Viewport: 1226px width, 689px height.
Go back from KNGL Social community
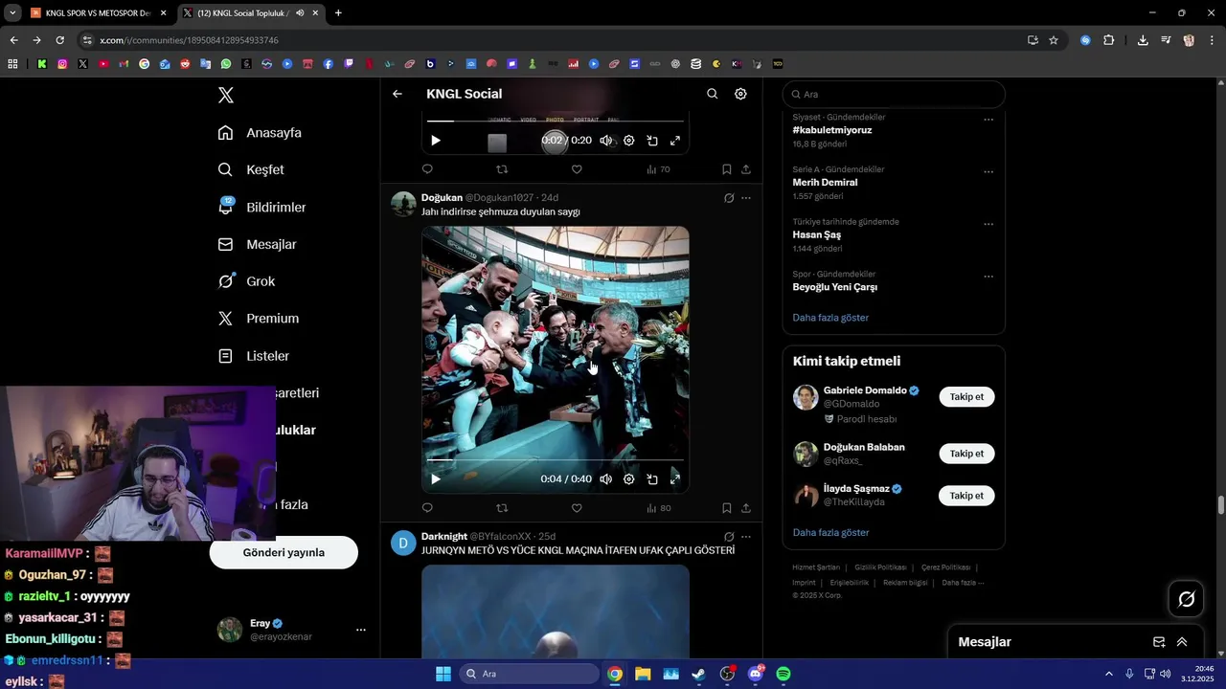(x=397, y=94)
